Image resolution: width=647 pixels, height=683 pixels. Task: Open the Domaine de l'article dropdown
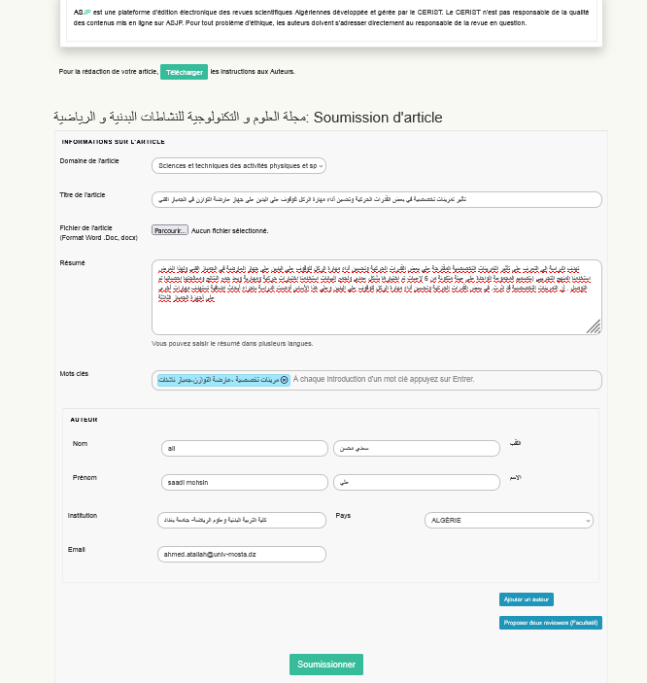pyautogui.click(x=239, y=166)
